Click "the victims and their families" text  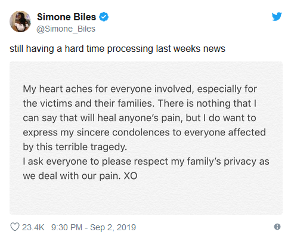coord(88,103)
